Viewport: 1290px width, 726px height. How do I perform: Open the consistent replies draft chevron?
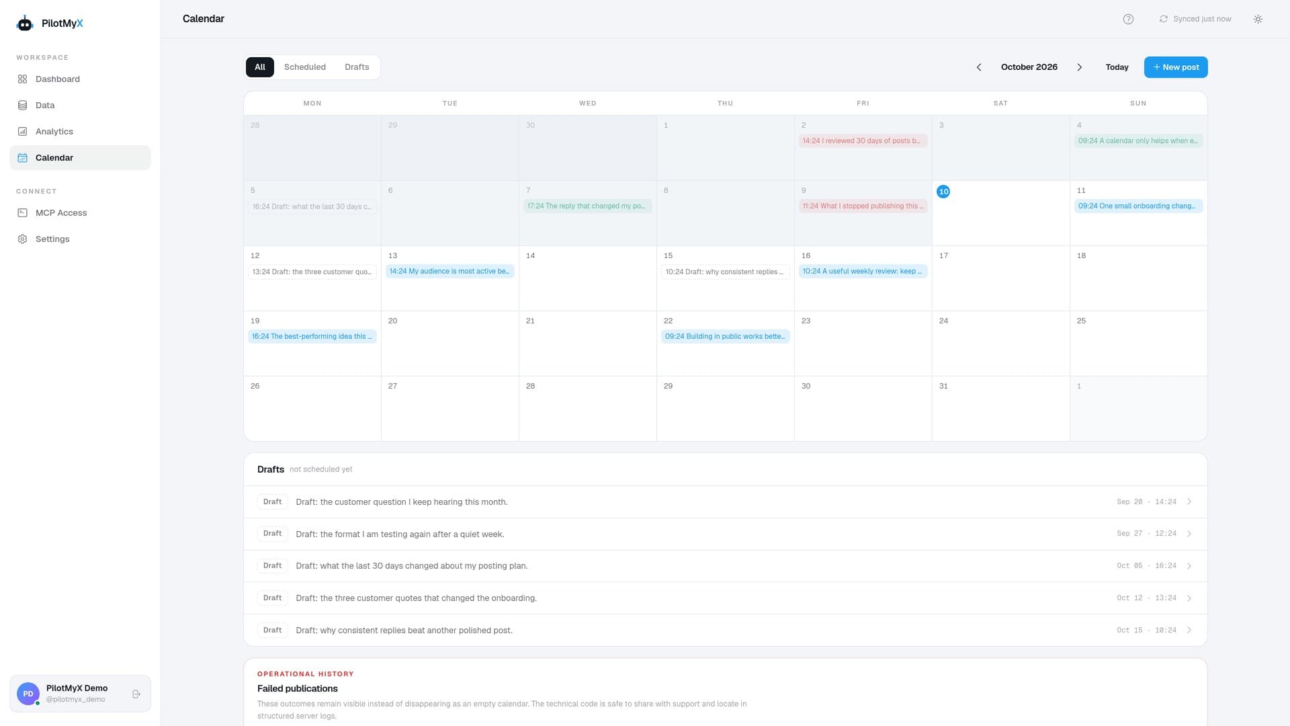(1189, 631)
